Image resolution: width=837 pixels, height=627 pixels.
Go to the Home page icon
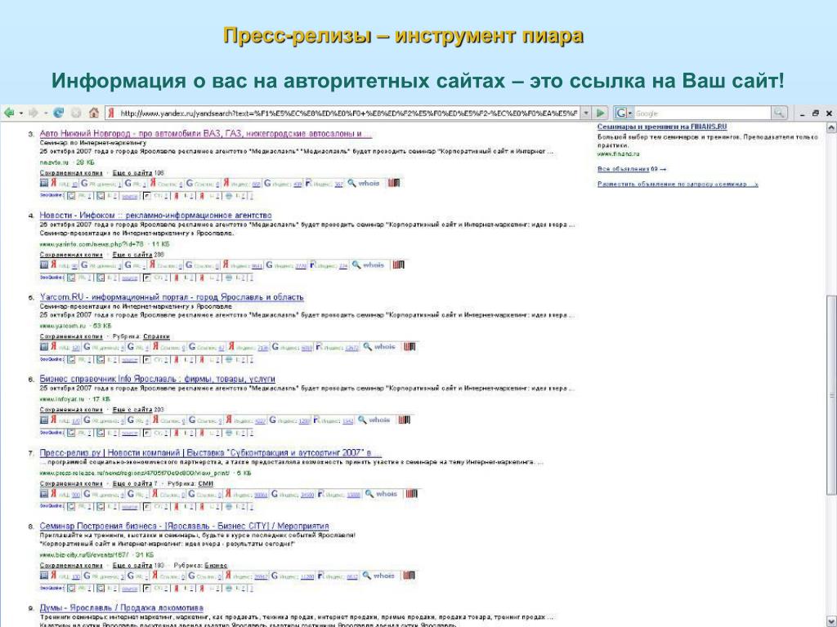(94, 113)
